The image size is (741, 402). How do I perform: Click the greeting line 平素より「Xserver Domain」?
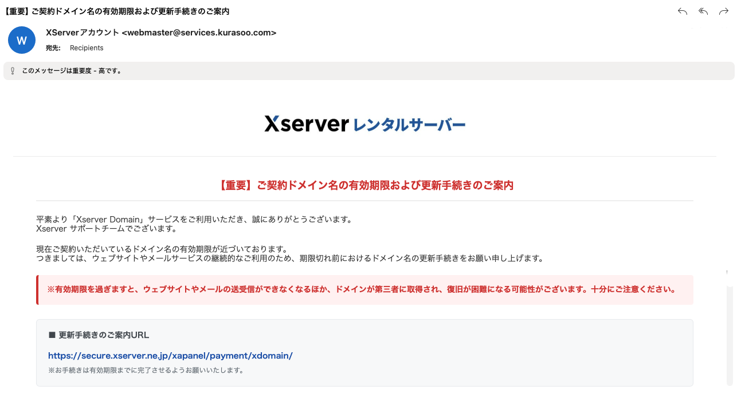pos(194,219)
